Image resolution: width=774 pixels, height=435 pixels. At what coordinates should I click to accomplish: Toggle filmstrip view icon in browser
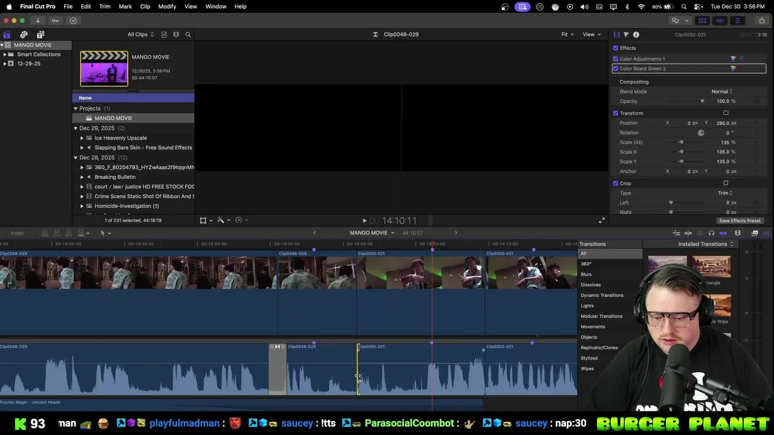pos(176,34)
